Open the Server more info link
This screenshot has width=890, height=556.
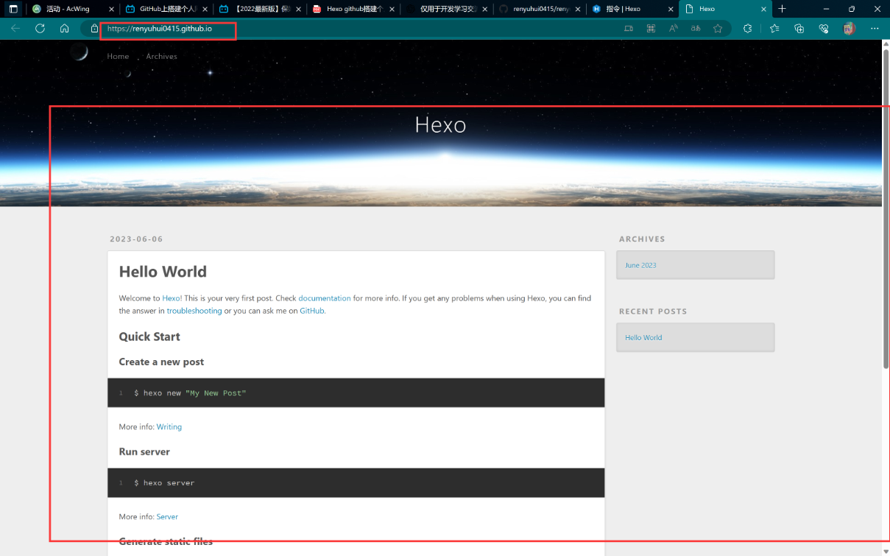click(167, 517)
